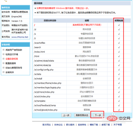Open the 官方网站 footer link
Image resolution: width=133 pixels, height=127 pixels.
point(47,125)
